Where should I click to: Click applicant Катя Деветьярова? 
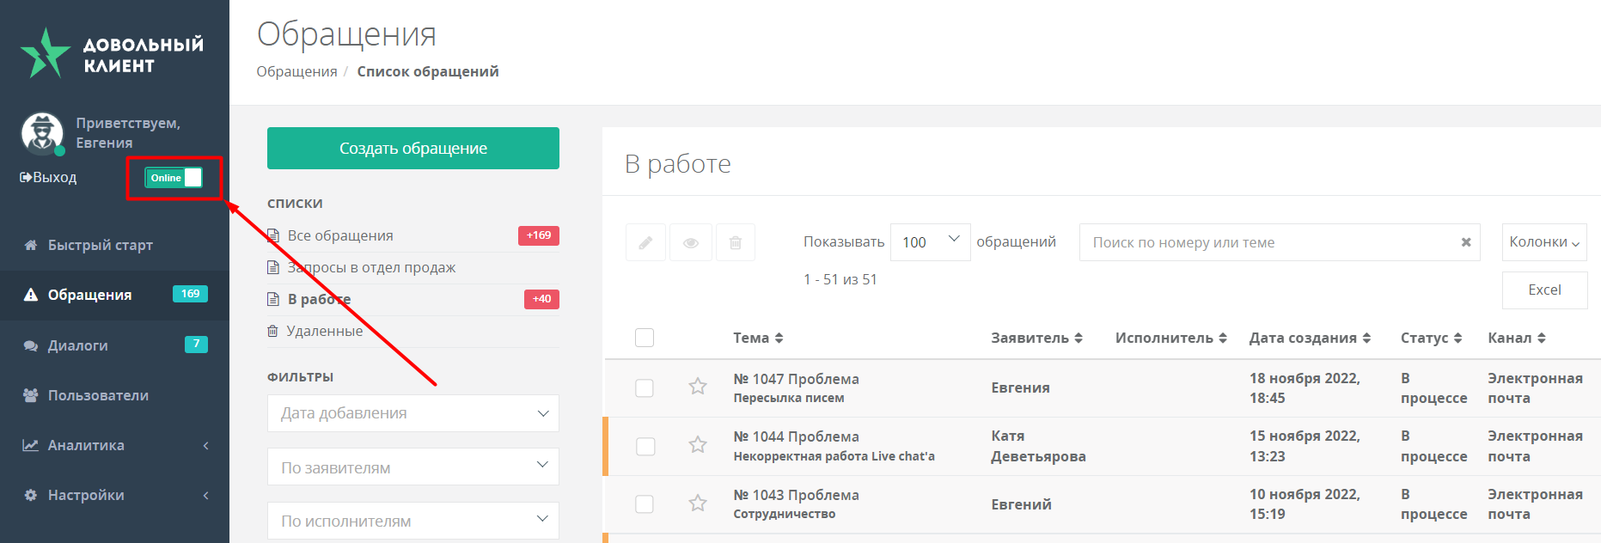coord(1038,446)
